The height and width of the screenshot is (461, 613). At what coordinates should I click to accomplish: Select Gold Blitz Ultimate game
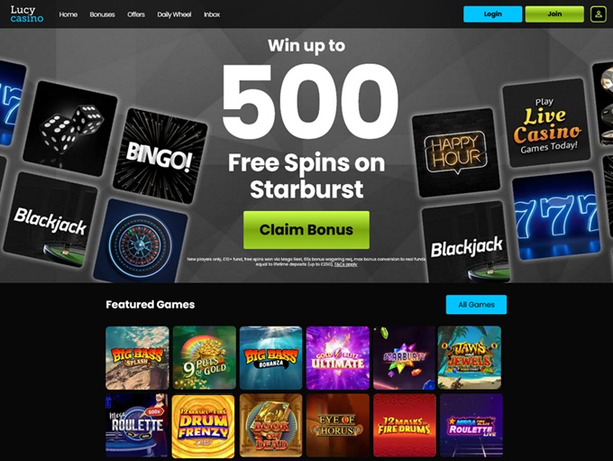(338, 357)
